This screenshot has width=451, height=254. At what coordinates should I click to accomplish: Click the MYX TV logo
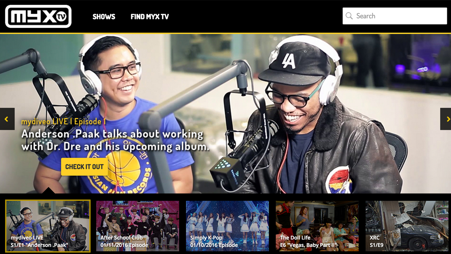pyautogui.click(x=38, y=16)
